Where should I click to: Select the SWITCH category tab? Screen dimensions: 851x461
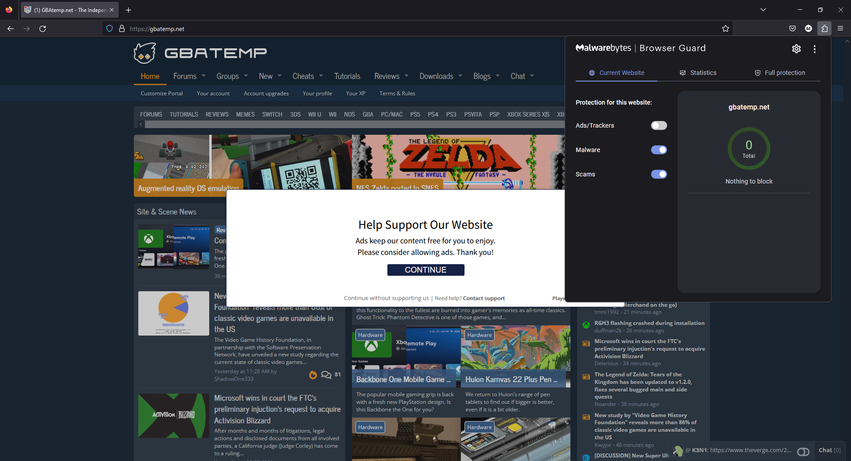click(272, 114)
